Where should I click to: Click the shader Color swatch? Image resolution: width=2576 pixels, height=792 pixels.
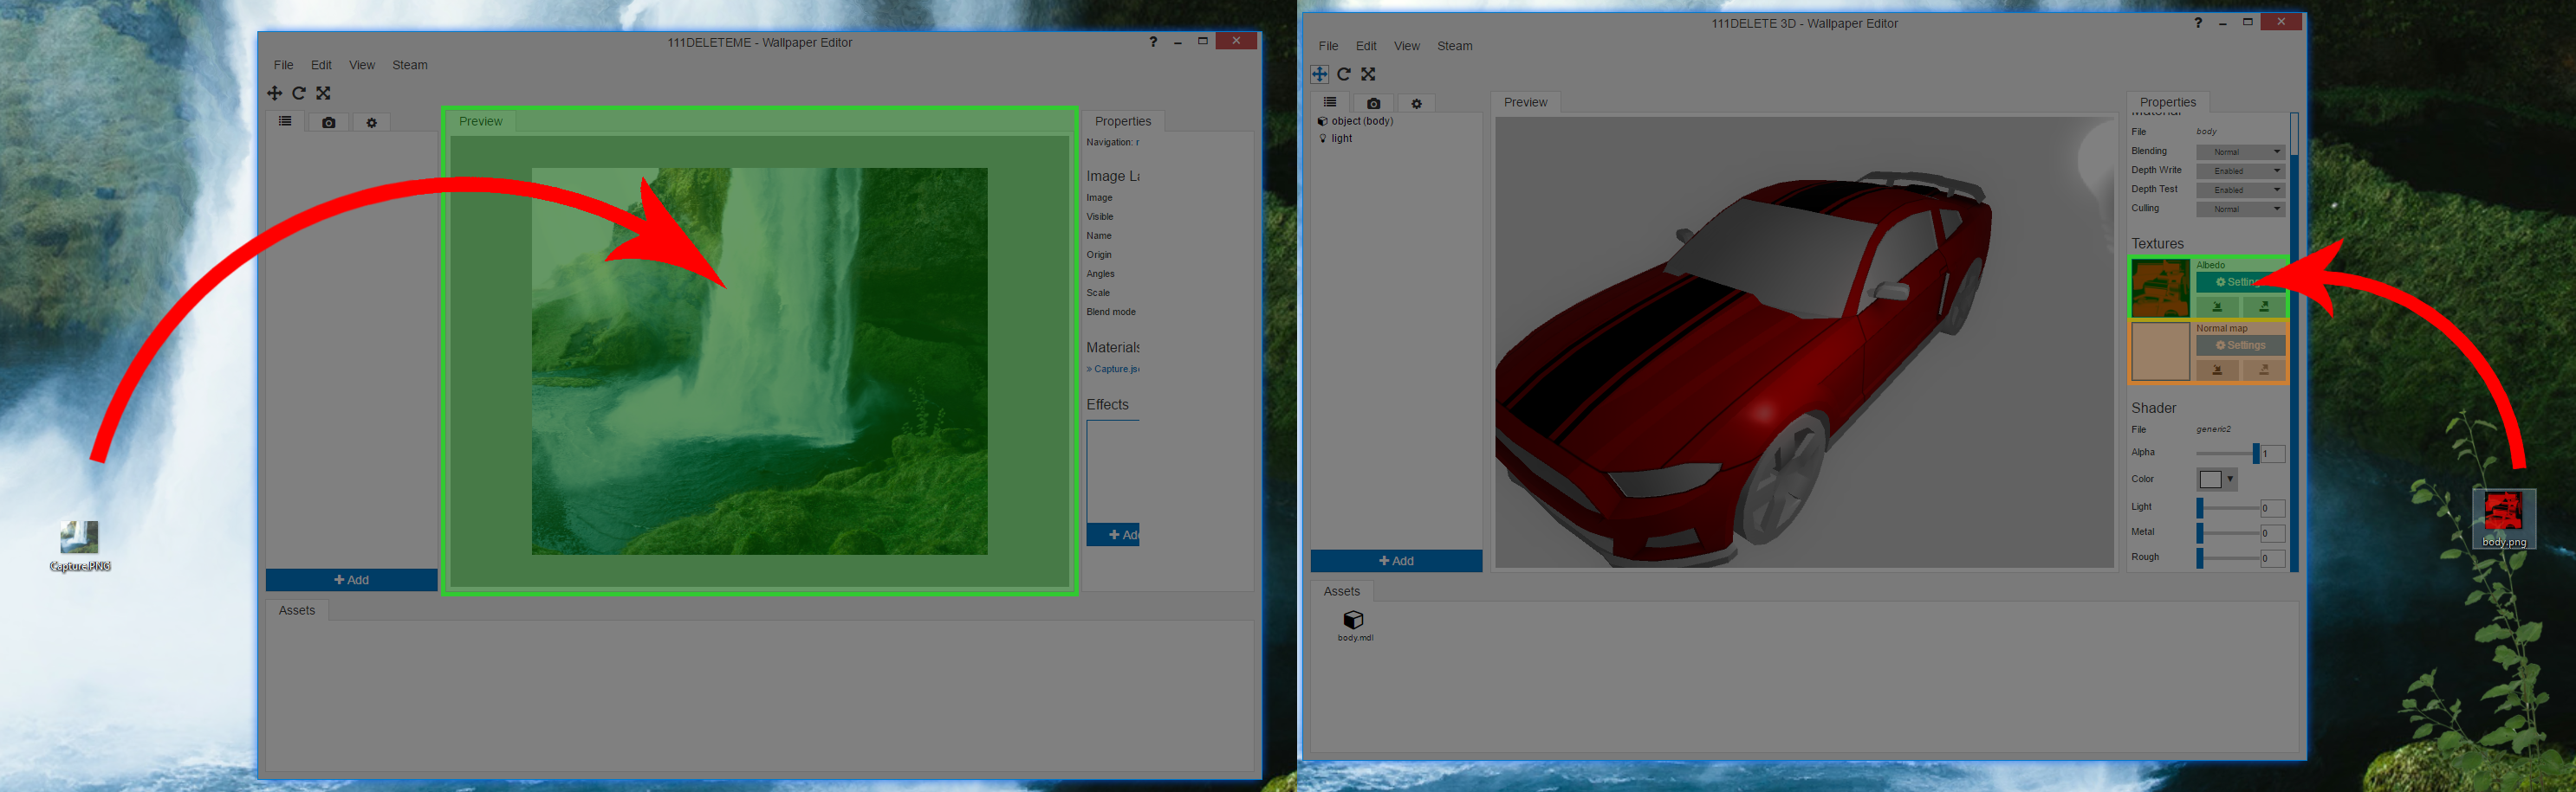[2211, 480]
